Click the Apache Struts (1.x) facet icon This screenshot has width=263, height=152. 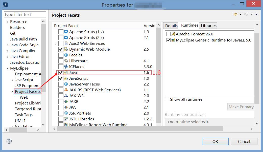pos(66,32)
